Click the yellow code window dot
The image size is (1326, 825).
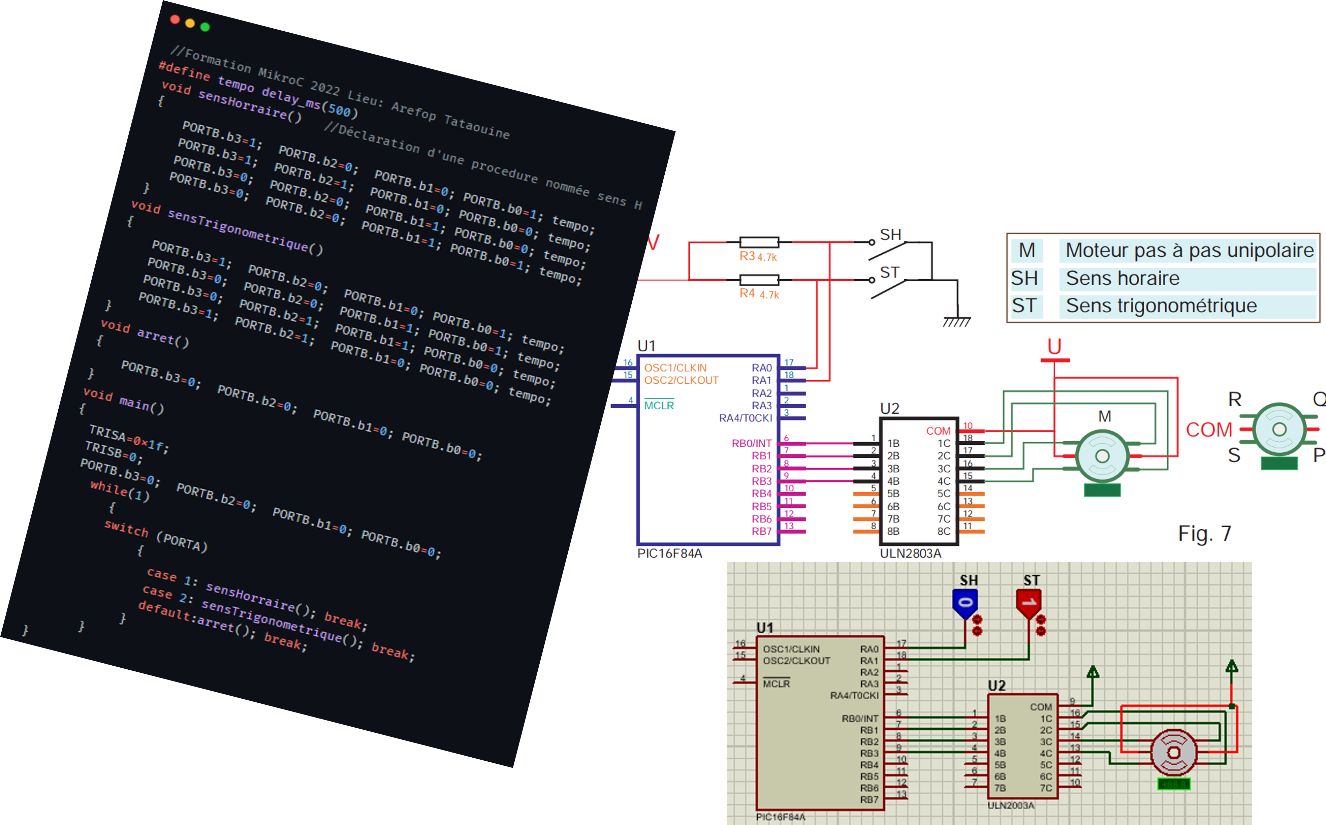[x=190, y=23]
